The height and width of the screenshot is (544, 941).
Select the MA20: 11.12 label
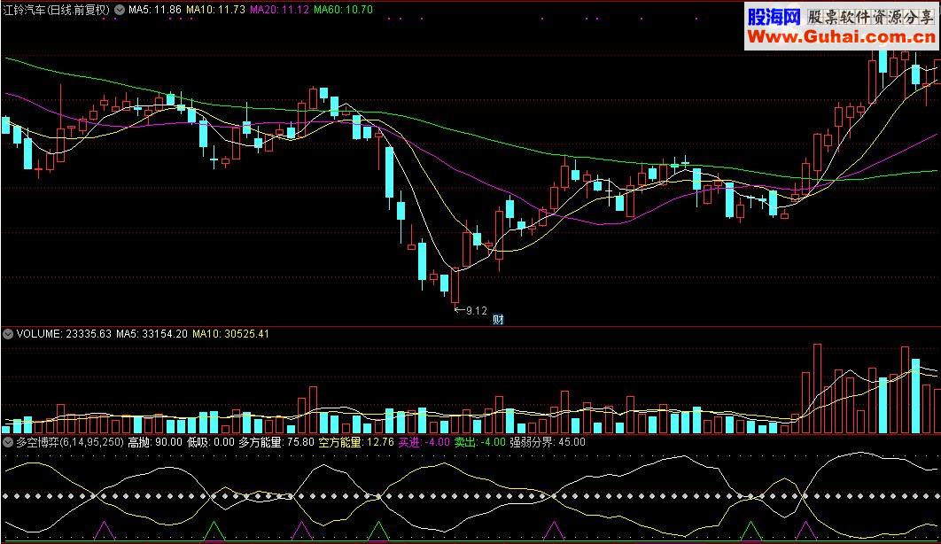(280, 10)
